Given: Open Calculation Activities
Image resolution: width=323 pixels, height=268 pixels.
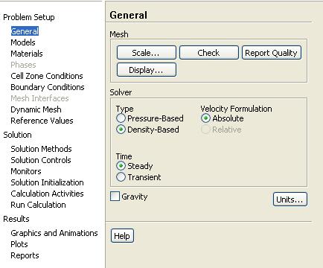Looking at the screenshot, I should [x=47, y=194].
